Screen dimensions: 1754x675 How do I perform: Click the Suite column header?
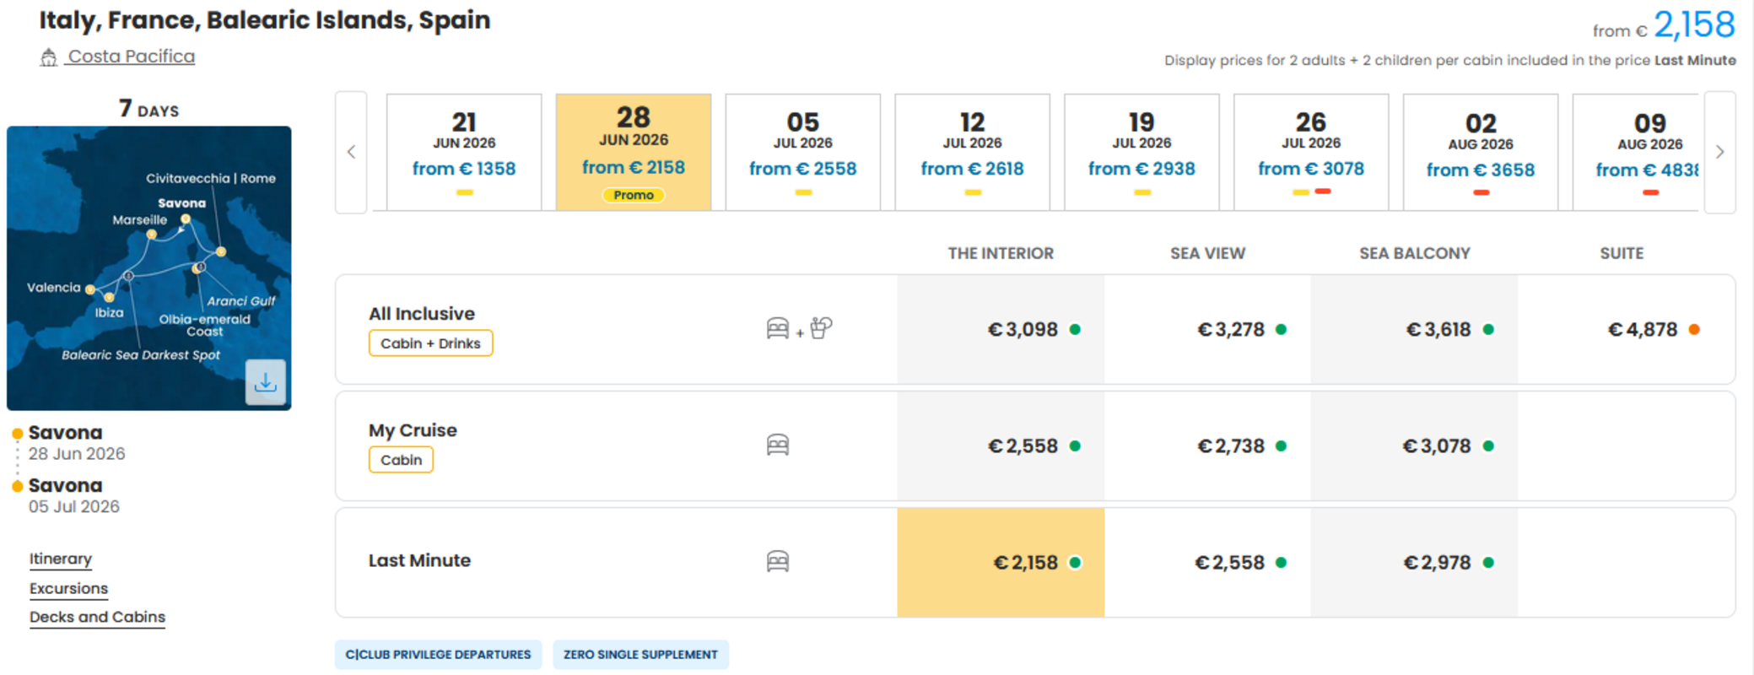click(x=1622, y=253)
